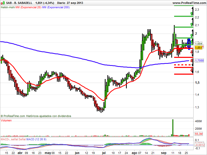Screen dimensions: 207x155
Task: Click the may month label on the time axis
Action: [48, 153]
